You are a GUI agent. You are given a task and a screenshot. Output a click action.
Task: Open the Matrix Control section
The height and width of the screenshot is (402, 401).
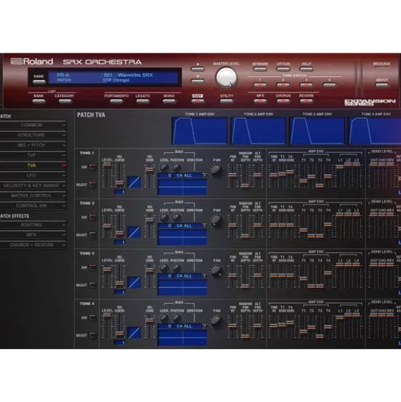33,196
